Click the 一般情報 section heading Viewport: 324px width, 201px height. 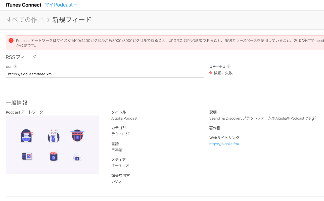coord(17,103)
